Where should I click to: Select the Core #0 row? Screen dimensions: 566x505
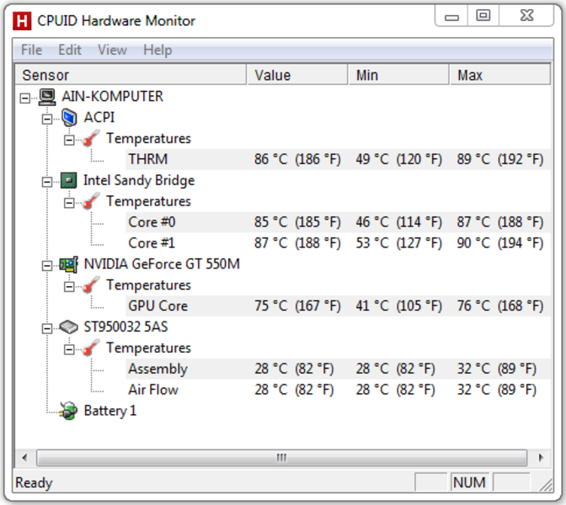click(x=338, y=222)
